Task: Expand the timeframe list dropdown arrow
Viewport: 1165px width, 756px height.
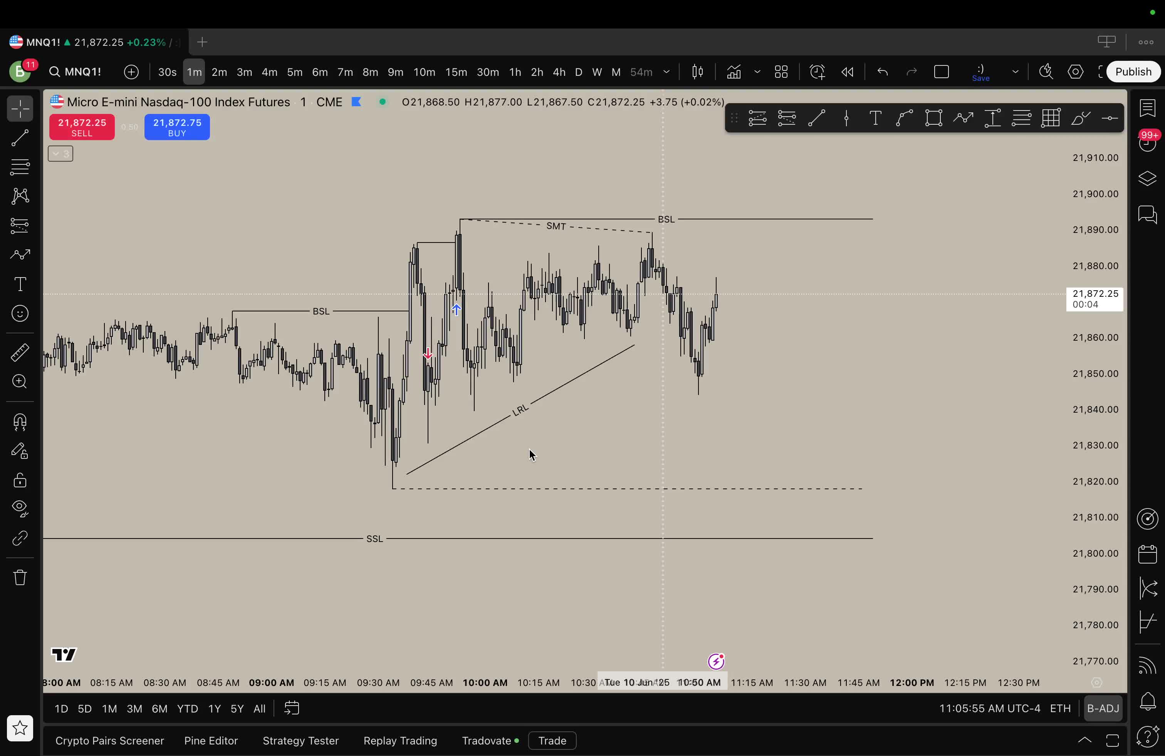Action: pos(666,72)
